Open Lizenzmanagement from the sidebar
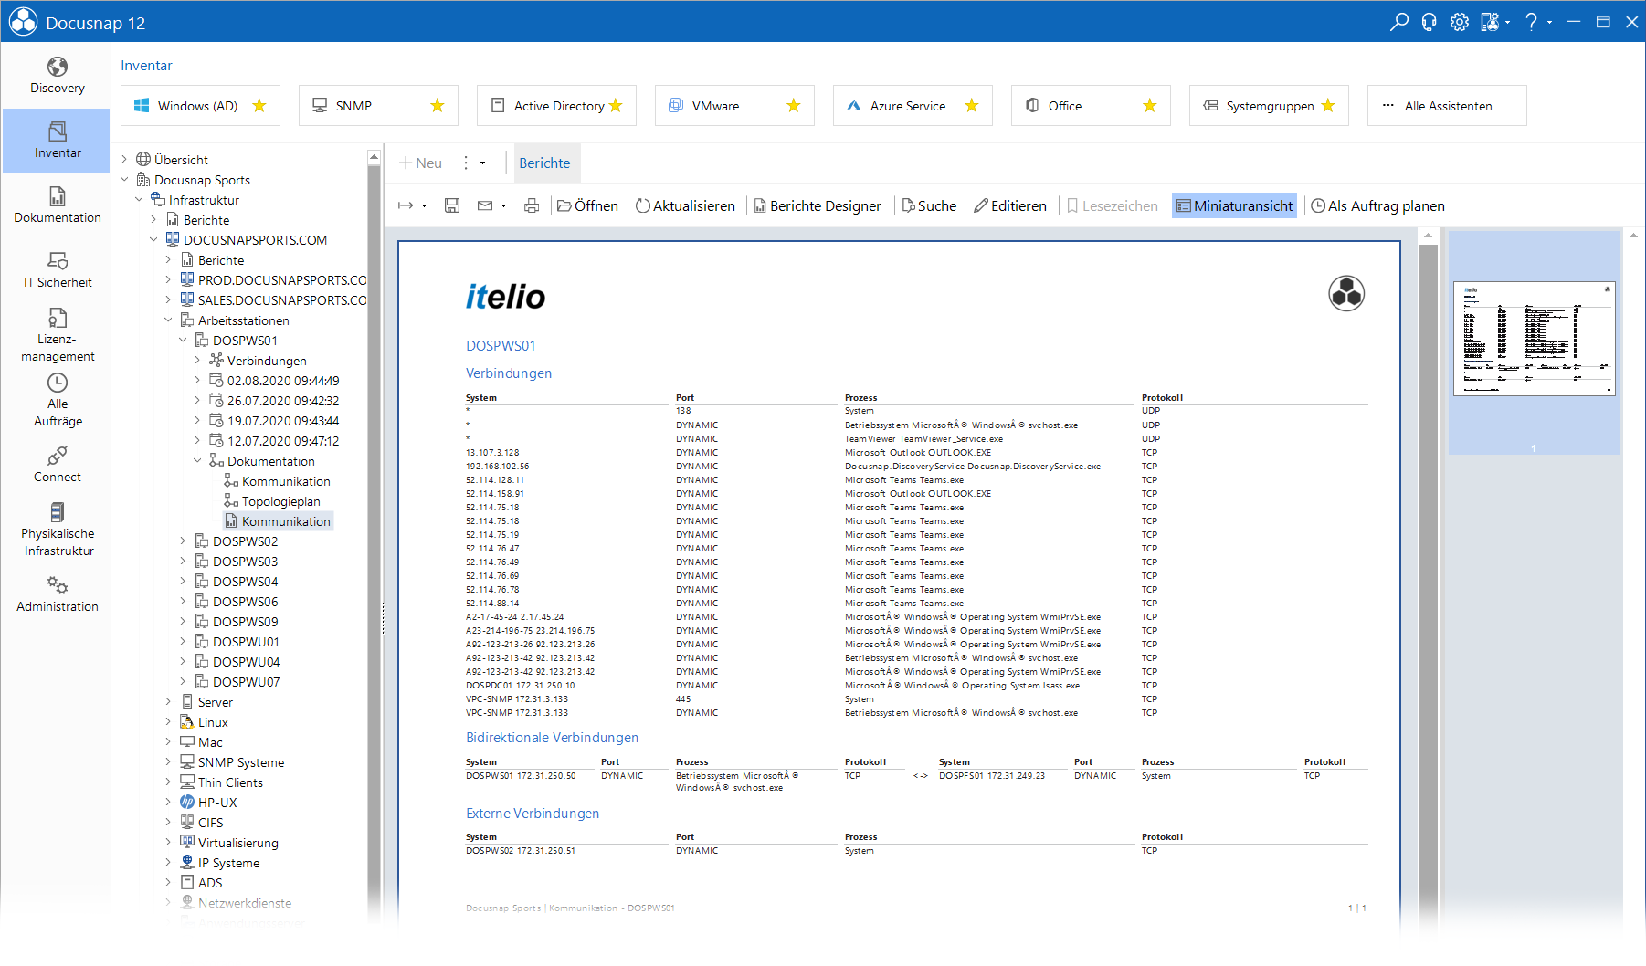 57,335
